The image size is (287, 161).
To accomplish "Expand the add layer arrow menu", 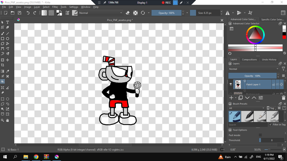I will (236, 98).
